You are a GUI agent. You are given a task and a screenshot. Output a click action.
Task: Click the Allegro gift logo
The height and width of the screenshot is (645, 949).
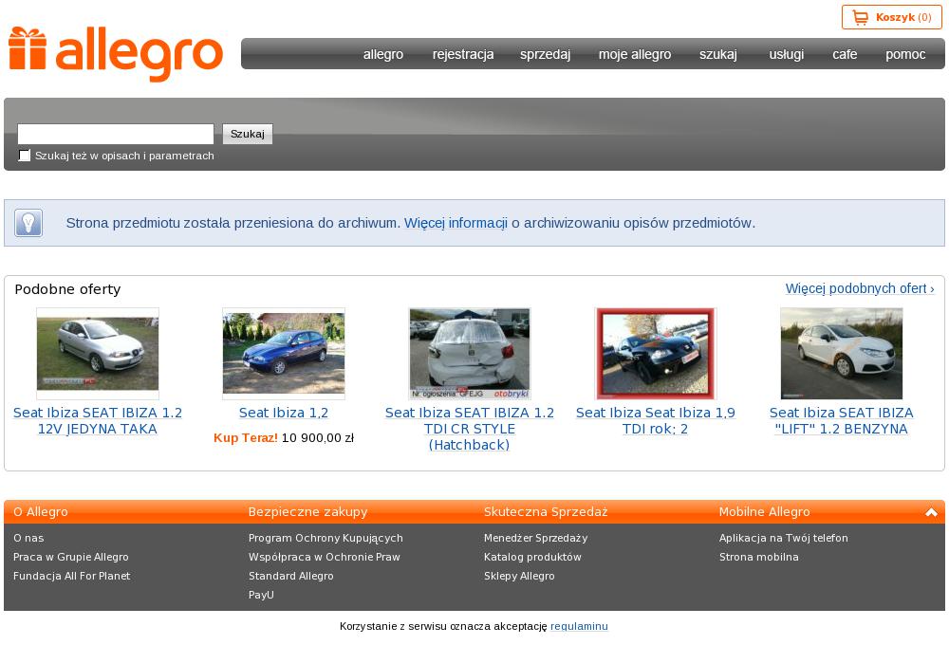(x=116, y=53)
